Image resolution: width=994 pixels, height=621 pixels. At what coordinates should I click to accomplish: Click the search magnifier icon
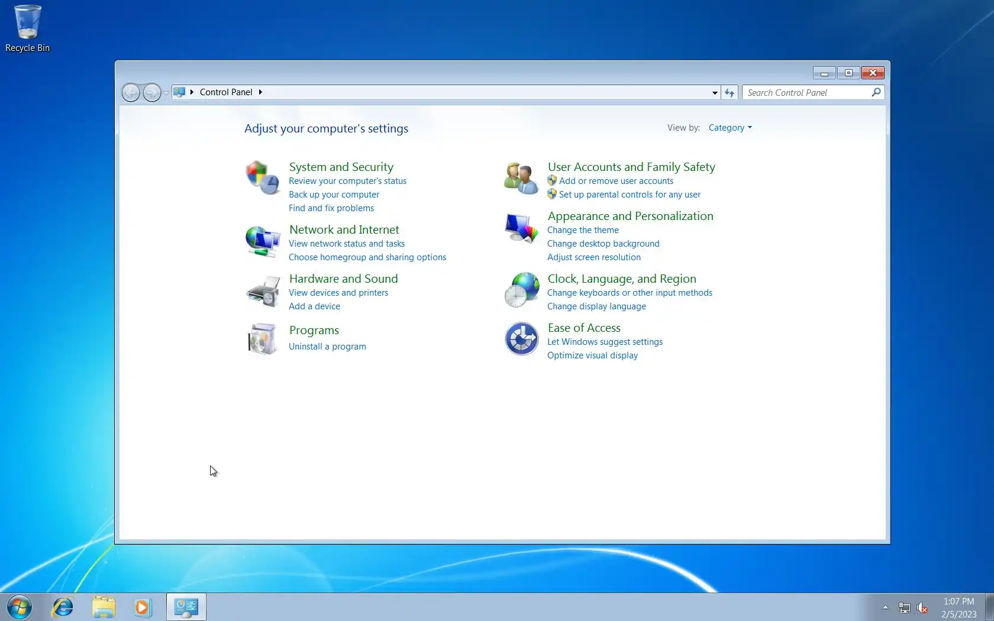click(x=876, y=92)
